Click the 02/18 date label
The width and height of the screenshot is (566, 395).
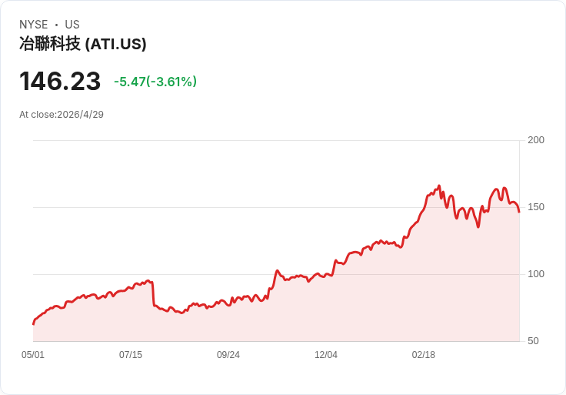click(424, 354)
